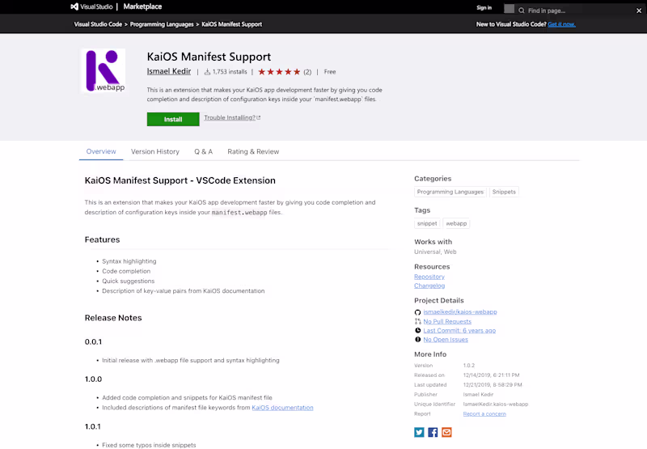The height and width of the screenshot is (449, 647).
Task: Go to the Rating & Review tab
Action: 253,151
